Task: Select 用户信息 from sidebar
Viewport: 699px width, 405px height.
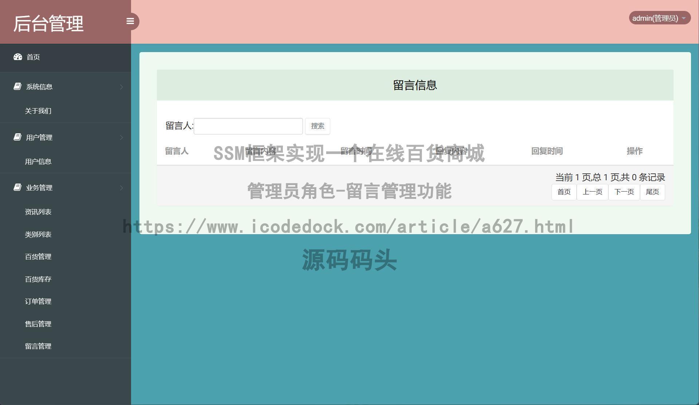Action: pos(38,161)
